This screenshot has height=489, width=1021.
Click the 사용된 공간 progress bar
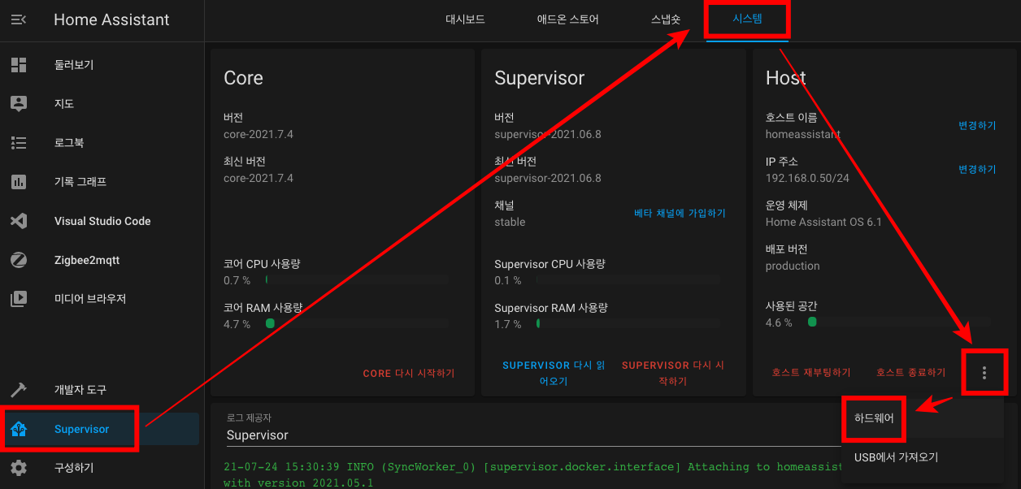tap(898, 322)
